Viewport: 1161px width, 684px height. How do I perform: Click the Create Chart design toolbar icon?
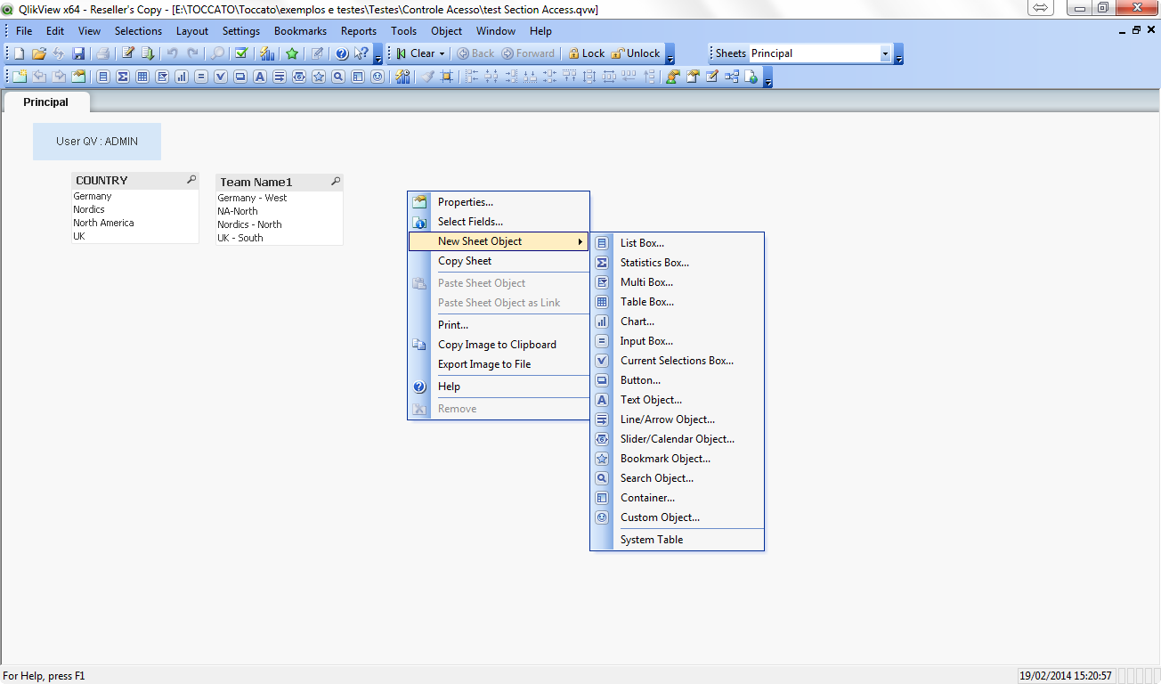[x=181, y=77]
